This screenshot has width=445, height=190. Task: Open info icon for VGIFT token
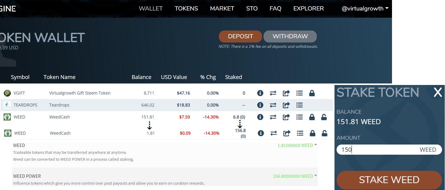pyautogui.click(x=260, y=93)
